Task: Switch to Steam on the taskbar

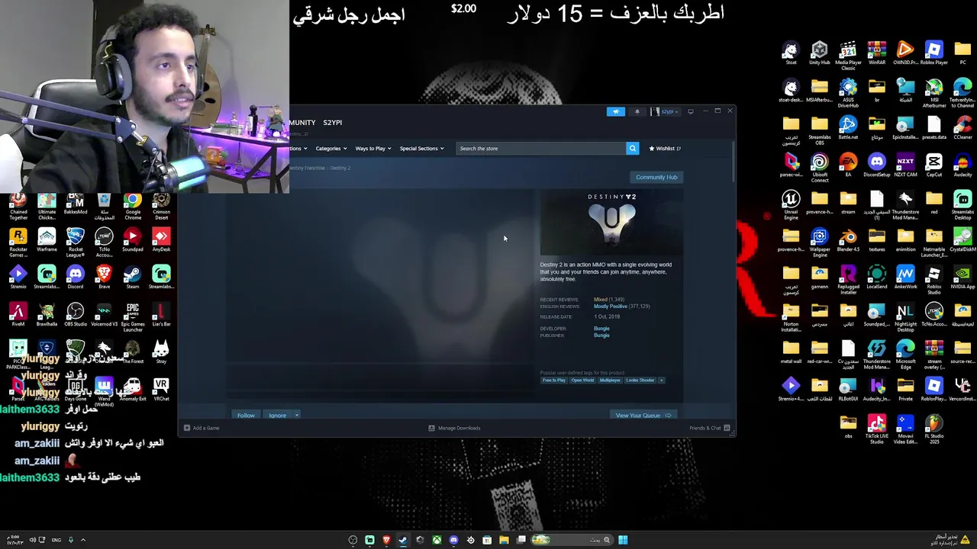Action: 403,540
